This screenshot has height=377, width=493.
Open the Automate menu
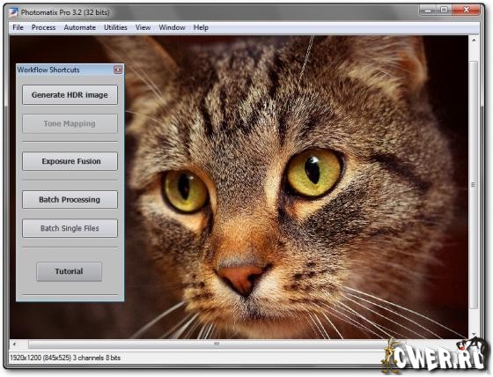pyautogui.click(x=79, y=27)
